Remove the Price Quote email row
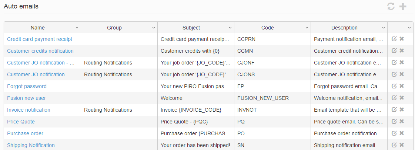 pyautogui.click(x=402, y=121)
